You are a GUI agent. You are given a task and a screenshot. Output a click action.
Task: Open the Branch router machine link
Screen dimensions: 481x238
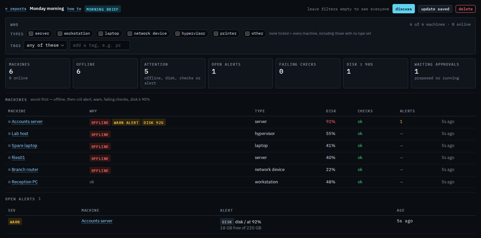pyautogui.click(x=25, y=170)
